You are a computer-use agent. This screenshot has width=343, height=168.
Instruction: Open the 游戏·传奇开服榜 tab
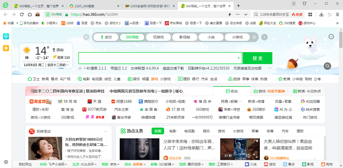pyautogui.click(x=269, y=91)
